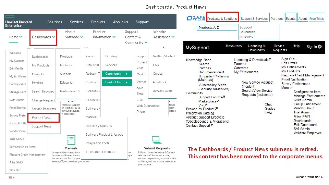Screen dimensions: 329x185
Task: Open Products in HPE top bar
Action: (x=98, y=22)
